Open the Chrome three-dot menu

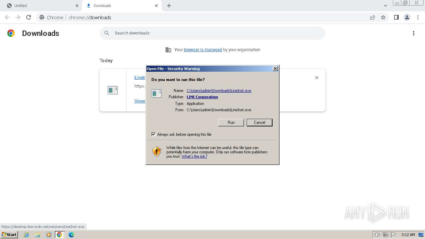(418, 17)
